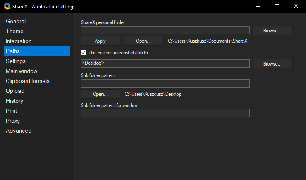Open the General settings section
This screenshot has width=306, height=180.
tap(16, 21)
